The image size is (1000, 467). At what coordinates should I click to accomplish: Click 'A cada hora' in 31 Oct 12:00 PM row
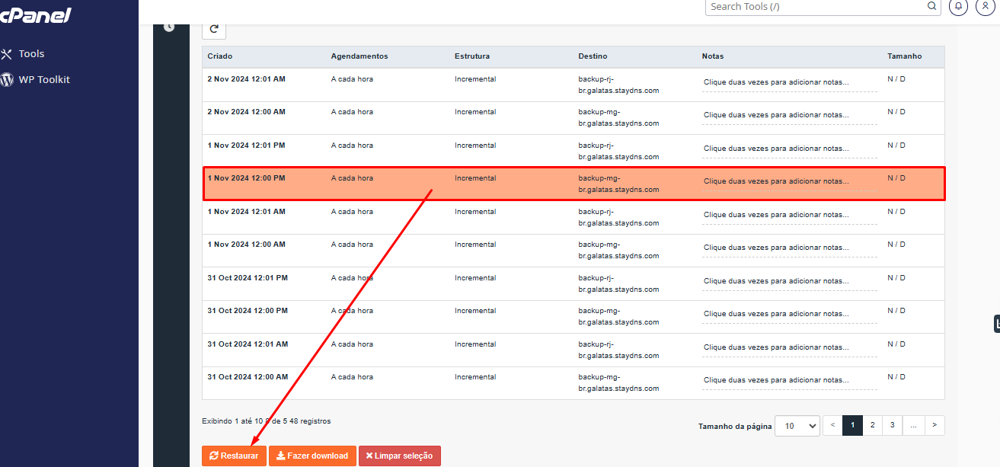[x=352, y=311]
